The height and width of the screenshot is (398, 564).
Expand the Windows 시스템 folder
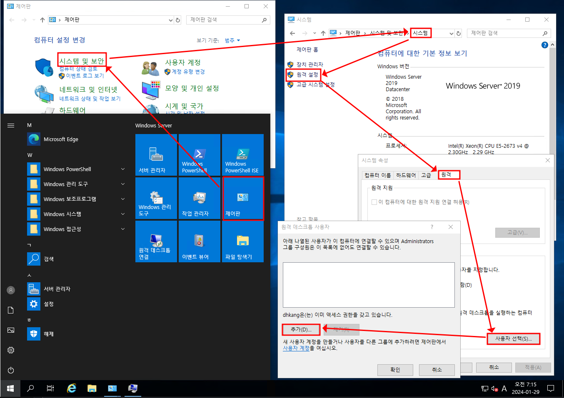point(123,214)
